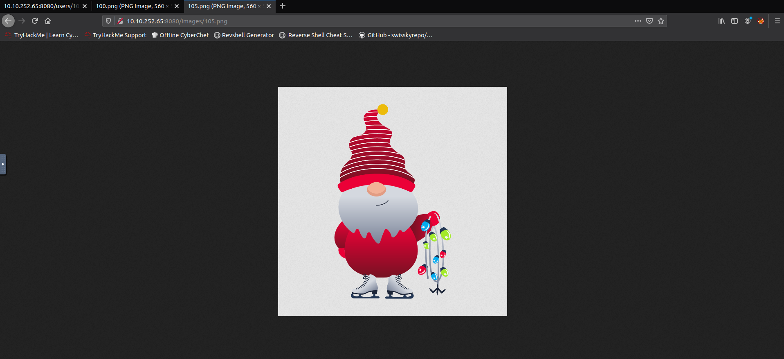Bookmark this page with the star

coord(661,21)
